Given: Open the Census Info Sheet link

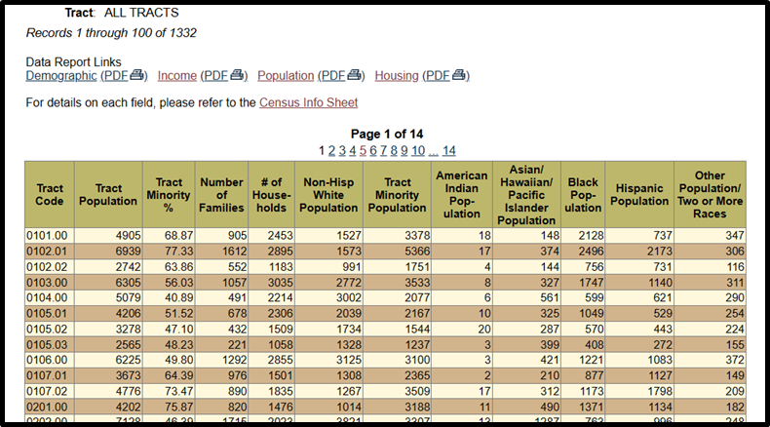Looking at the screenshot, I should (x=308, y=102).
